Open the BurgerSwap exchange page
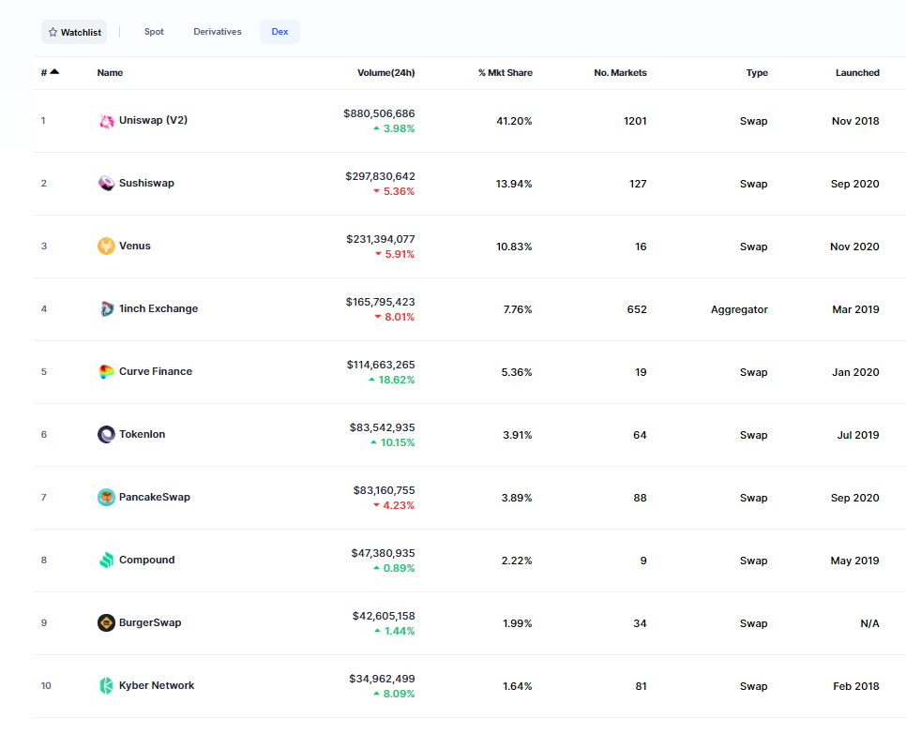Screen dimensions: 906x733 150,622
